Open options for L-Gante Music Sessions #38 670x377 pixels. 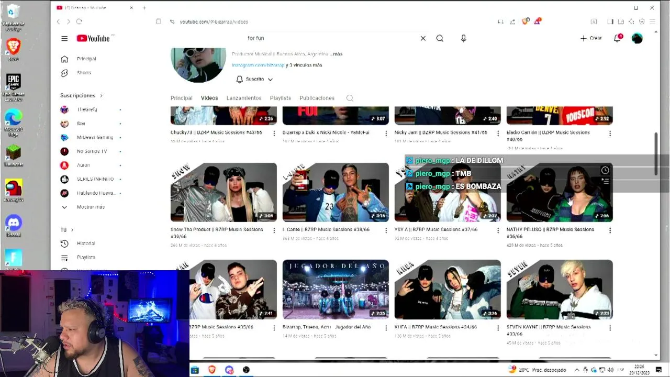(386, 230)
